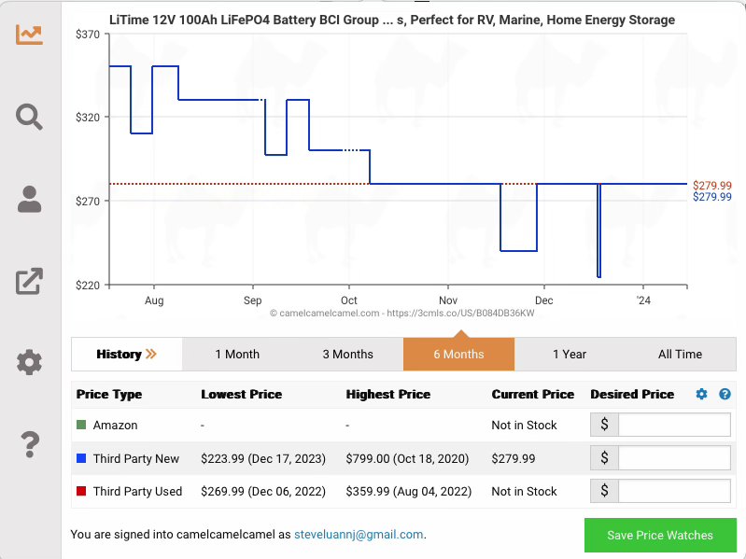The height and width of the screenshot is (559, 746).
Task: Click the Amazon desired price input field
Action: [x=674, y=425]
